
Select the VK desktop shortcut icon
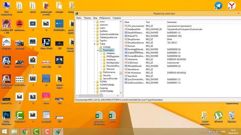(x=59, y=24)
